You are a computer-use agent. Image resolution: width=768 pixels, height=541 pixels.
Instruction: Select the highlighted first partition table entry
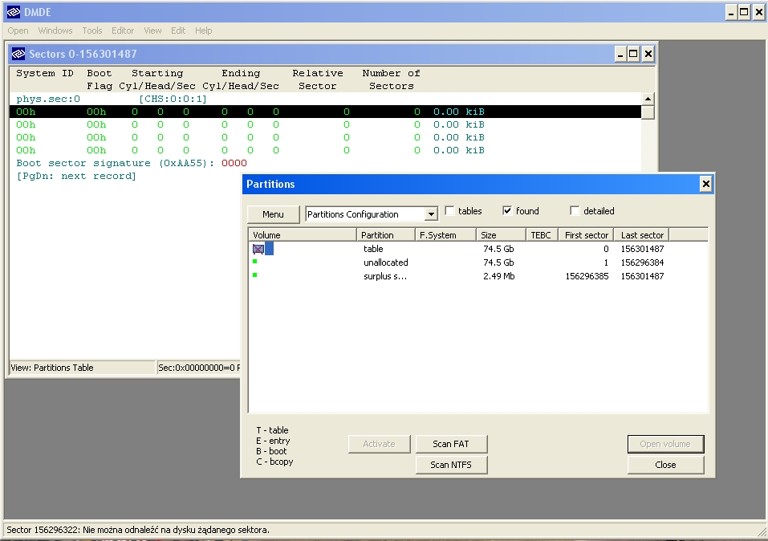pos(325,112)
